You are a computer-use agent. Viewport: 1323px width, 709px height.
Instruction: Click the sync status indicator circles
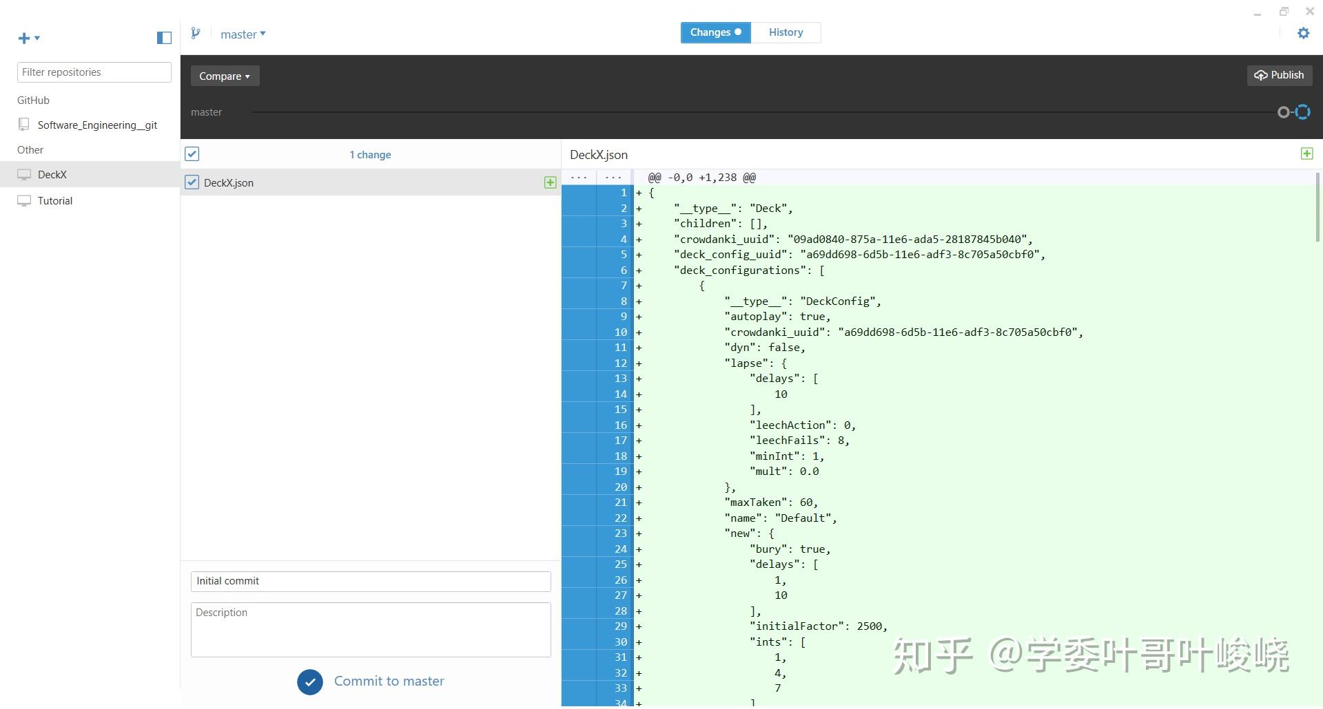pos(1293,112)
